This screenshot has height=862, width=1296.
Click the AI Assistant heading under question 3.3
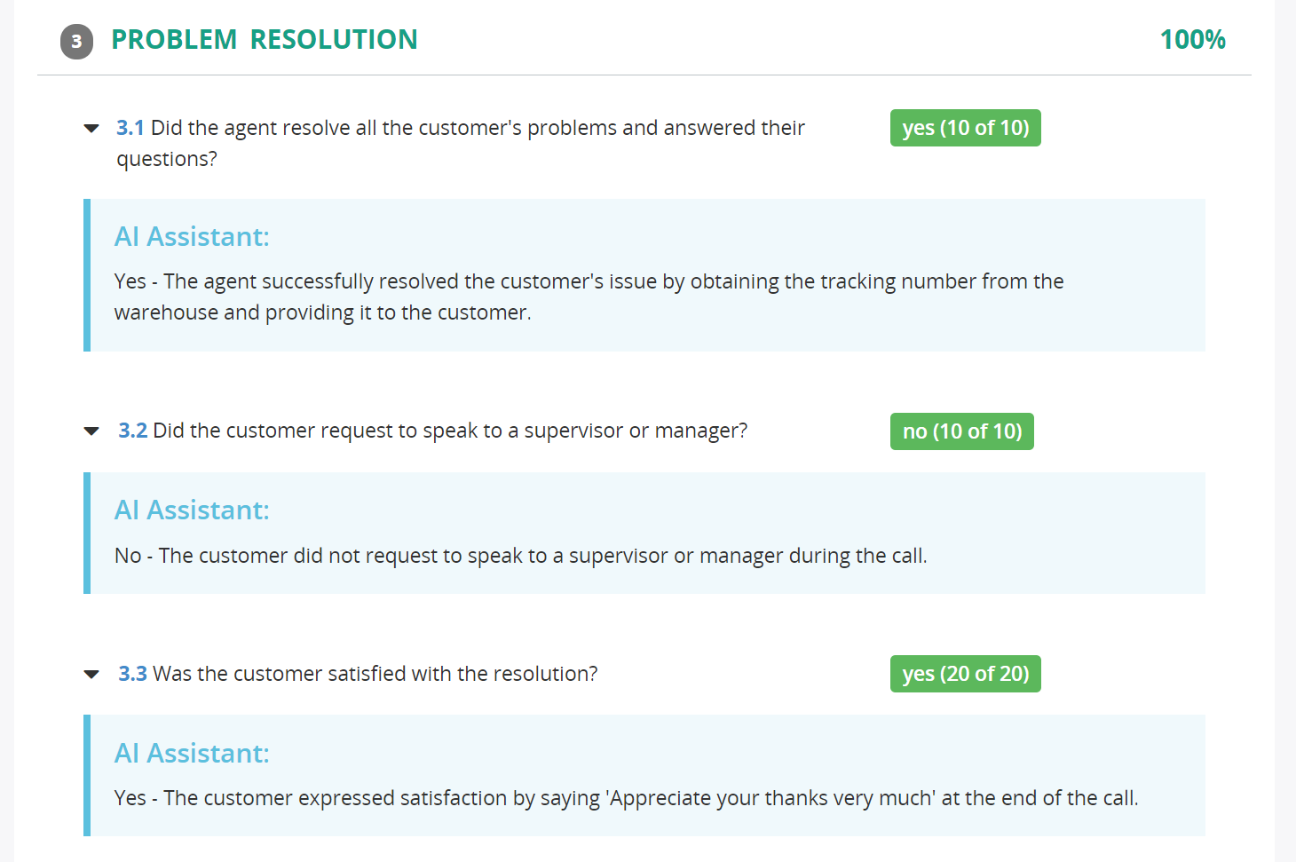coord(192,754)
